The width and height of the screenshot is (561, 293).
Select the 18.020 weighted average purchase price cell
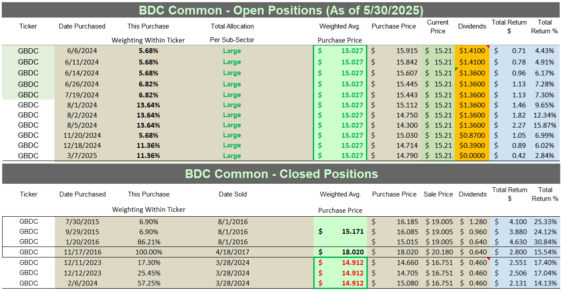pyautogui.click(x=340, y=252)
